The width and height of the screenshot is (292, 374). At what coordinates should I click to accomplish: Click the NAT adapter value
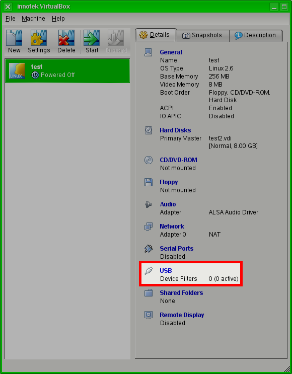[x=214, y=235]
